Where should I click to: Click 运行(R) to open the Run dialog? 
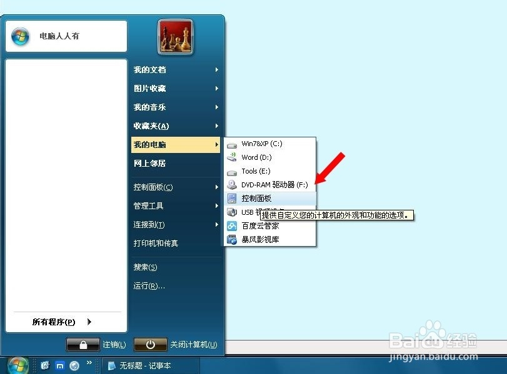click(x=150, y=285)
